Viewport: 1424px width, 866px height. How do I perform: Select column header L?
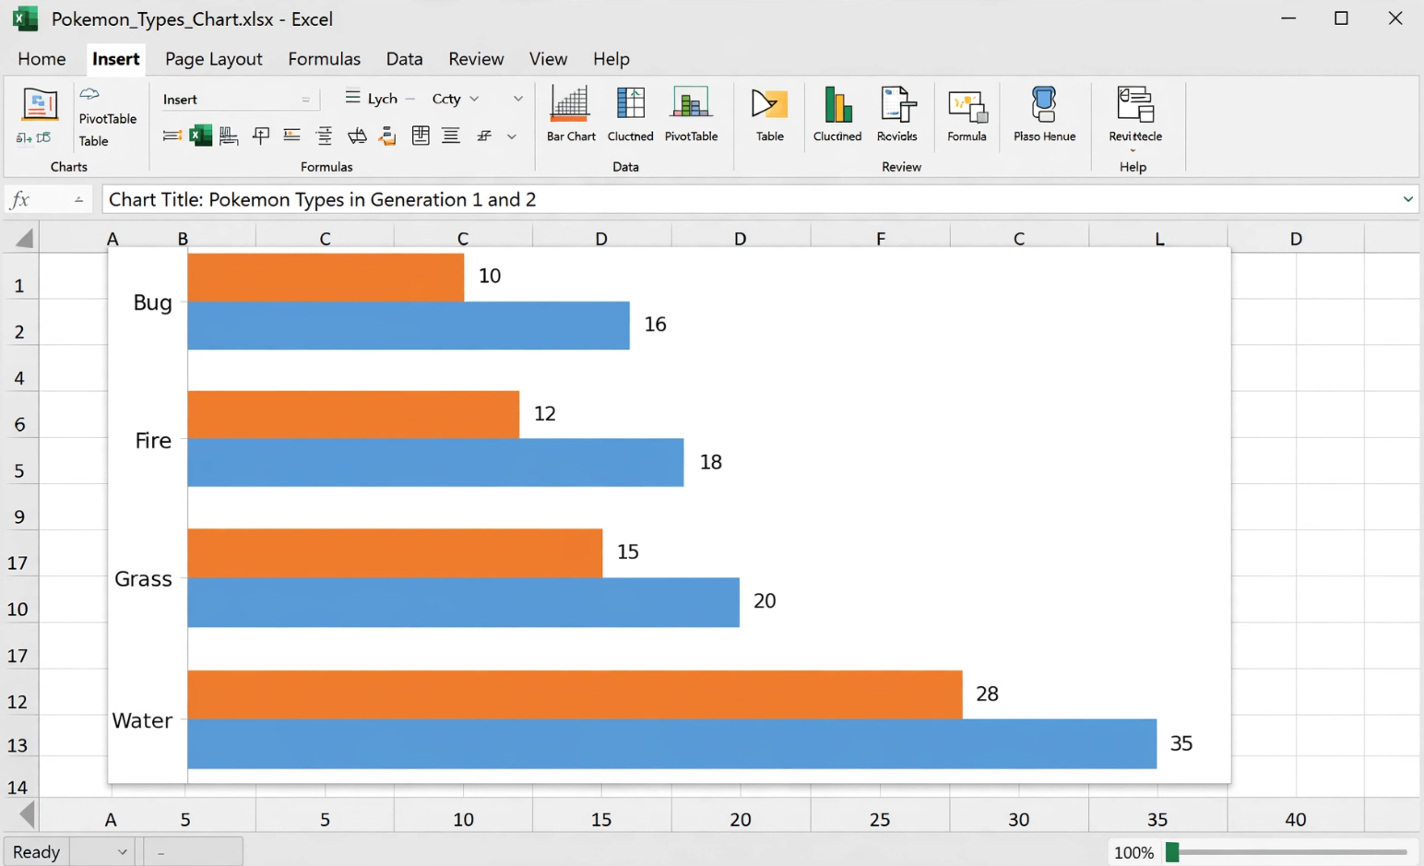1158,239
